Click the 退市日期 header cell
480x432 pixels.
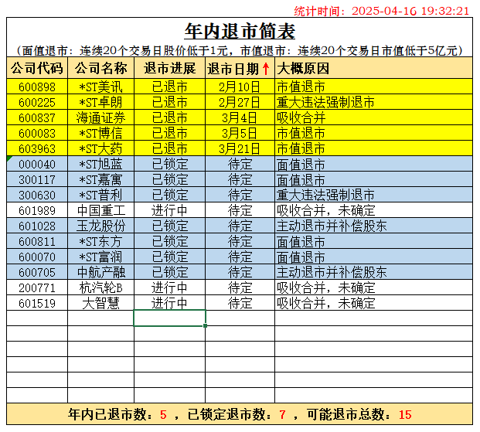240,68
